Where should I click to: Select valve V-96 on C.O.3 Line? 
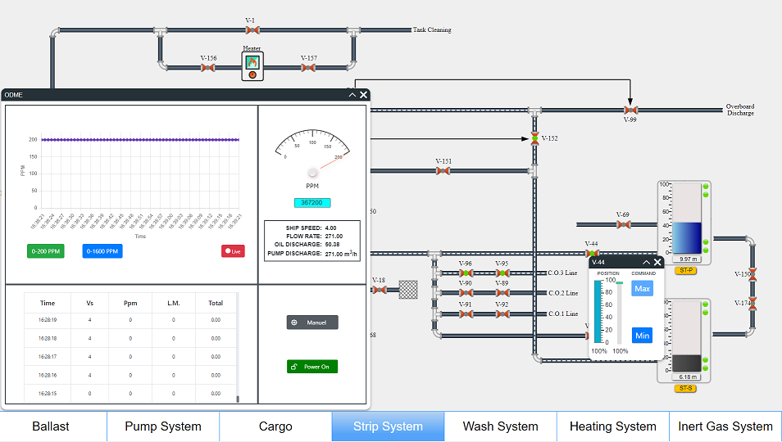[466, 273]
